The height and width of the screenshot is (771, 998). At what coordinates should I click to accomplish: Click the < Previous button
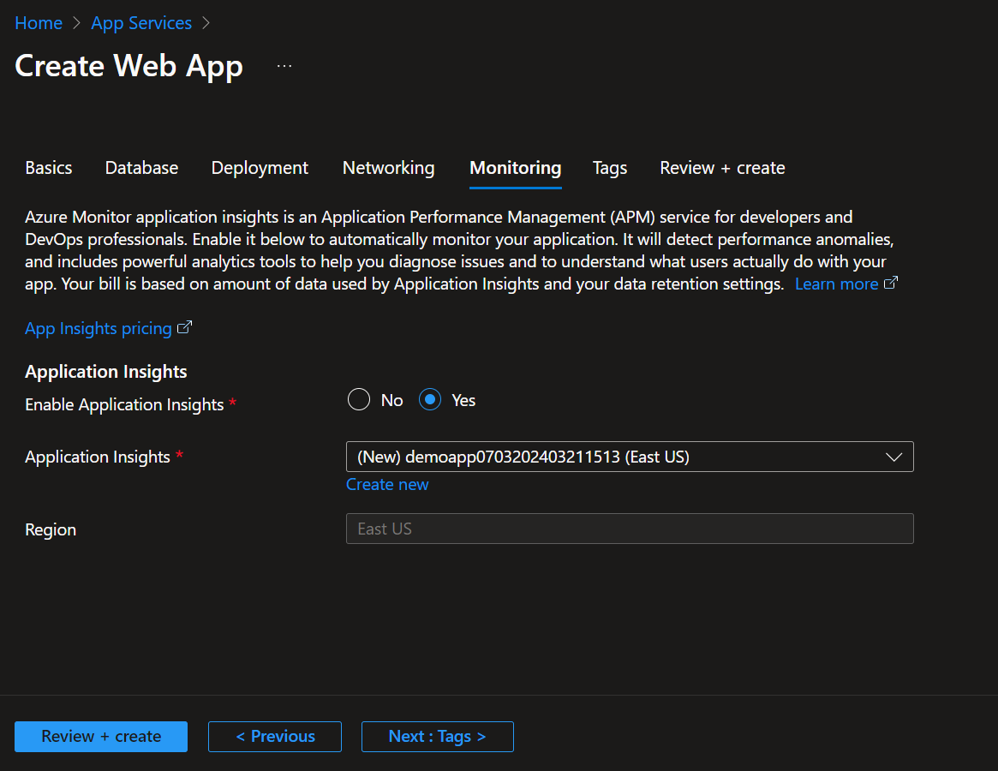(275, 737)
